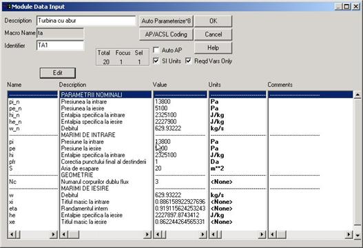The height and width of the screenshot is (248, 363).
Task: Select the hi_n variable name
Action: (14, 115)
